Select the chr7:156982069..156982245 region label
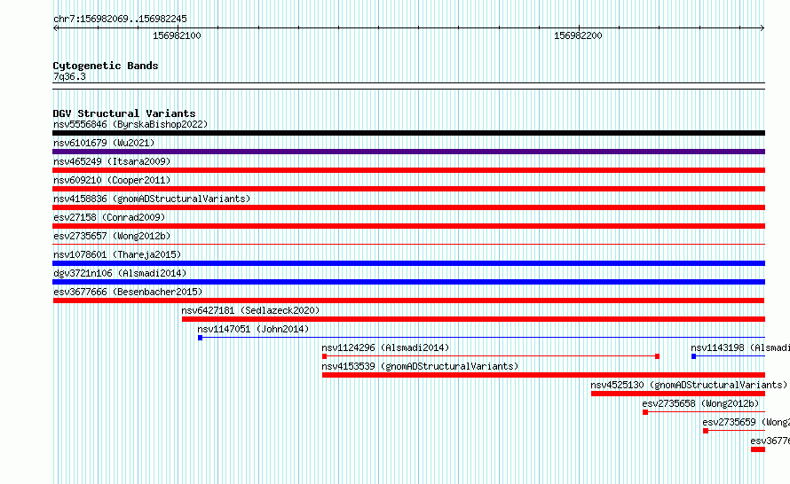Viewport: 790px width, 484px height. [120, 19]
